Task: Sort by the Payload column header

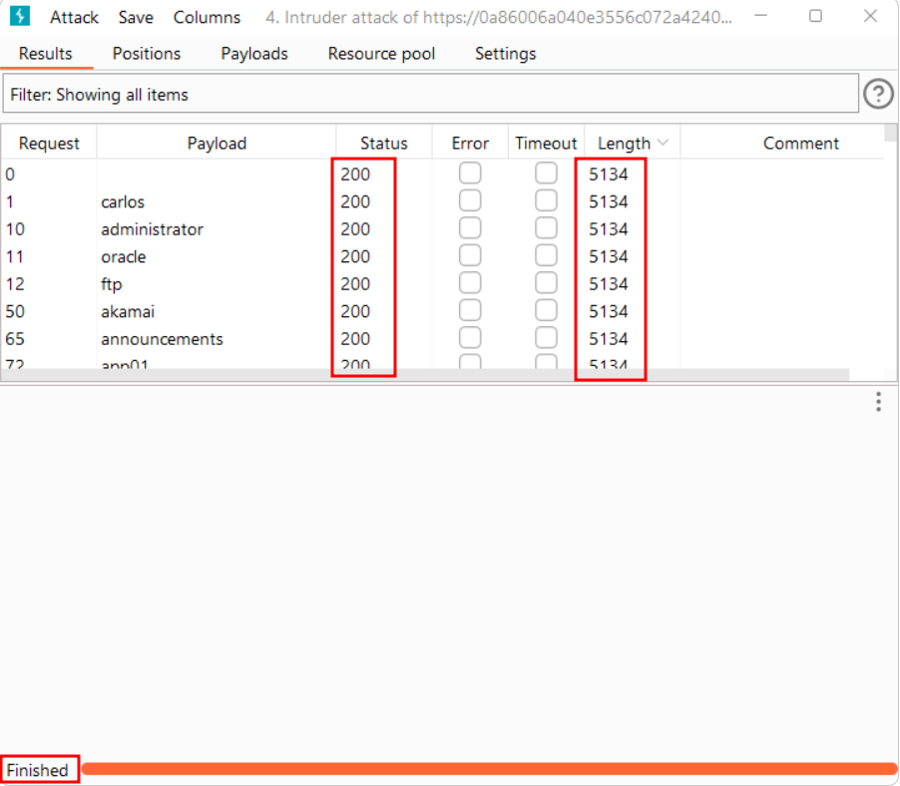Action: point(217,143)
